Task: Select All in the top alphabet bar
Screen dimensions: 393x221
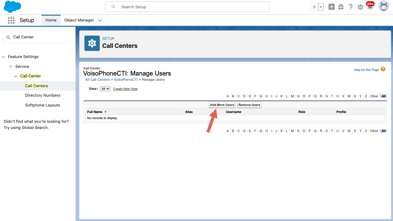Action: [x=383, y=96]
